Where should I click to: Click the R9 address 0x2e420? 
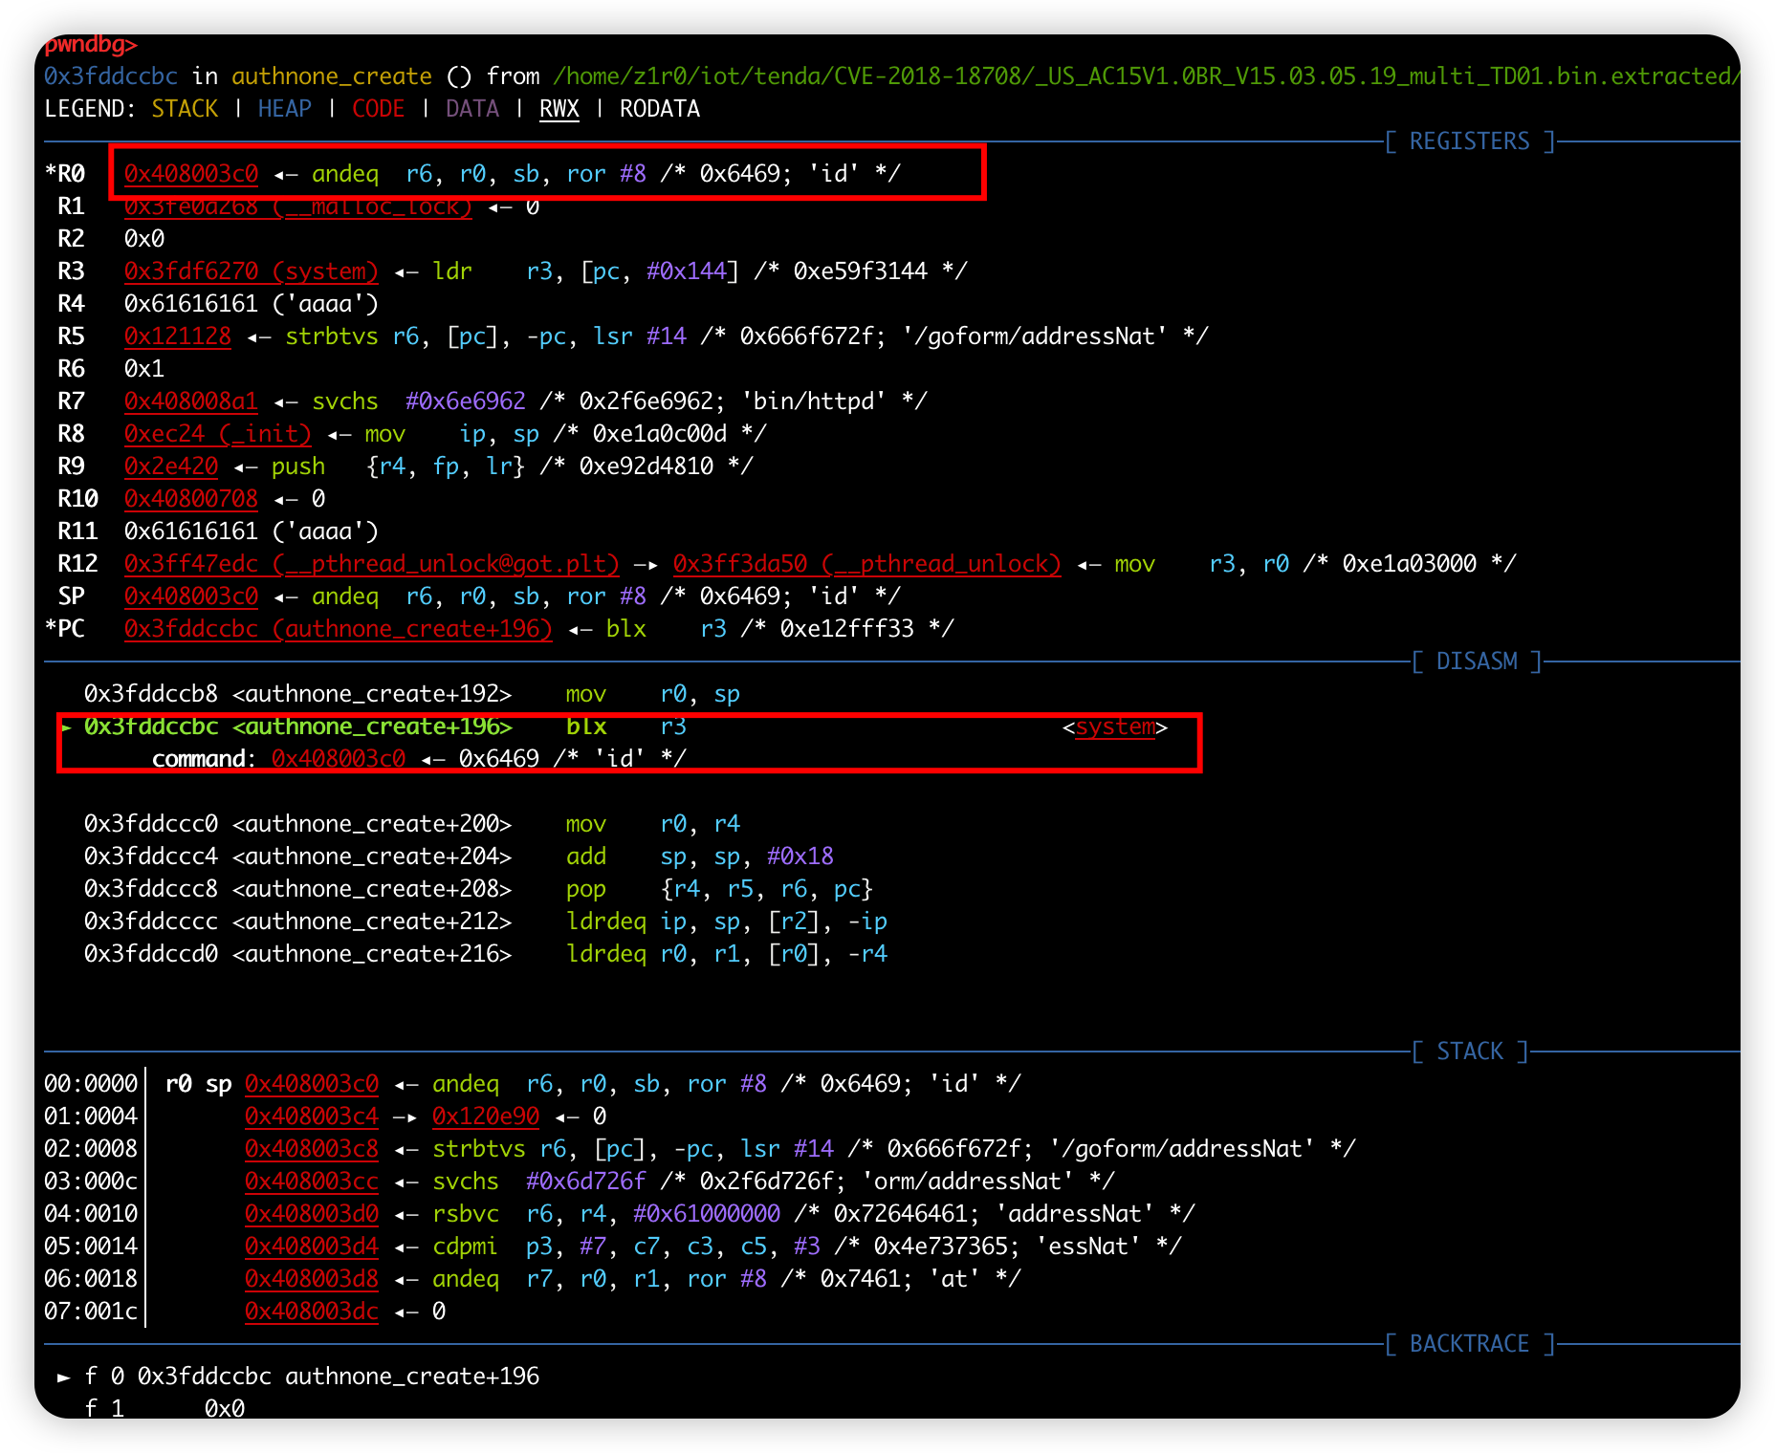(170, 466)
